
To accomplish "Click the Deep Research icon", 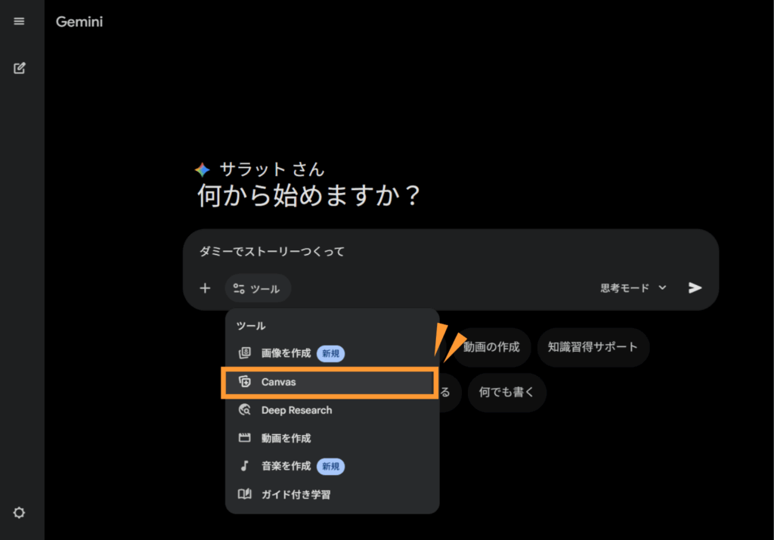I will coord(245,410).
